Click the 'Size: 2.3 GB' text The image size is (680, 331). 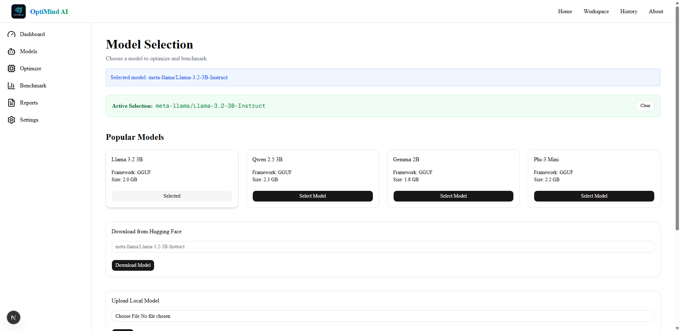[265, 180]
